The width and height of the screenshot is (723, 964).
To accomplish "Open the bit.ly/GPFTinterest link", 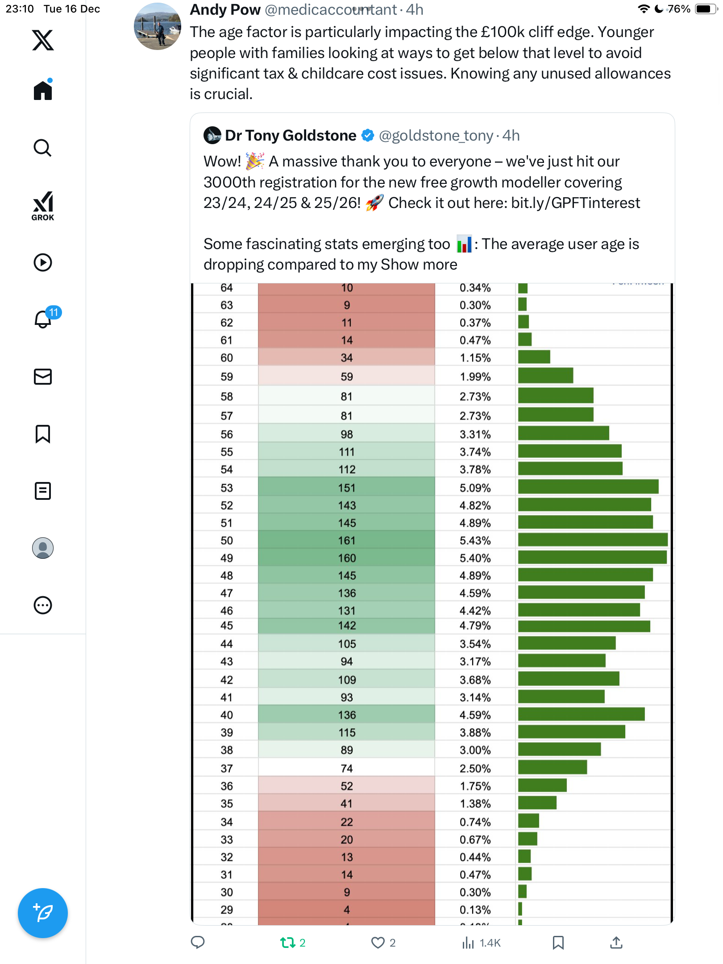I will (x=575, y=203).
